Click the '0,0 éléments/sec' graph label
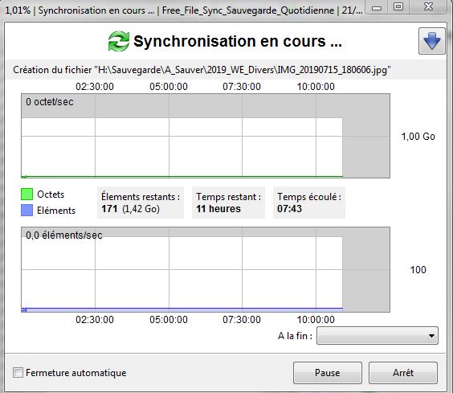 click(64, 235)
